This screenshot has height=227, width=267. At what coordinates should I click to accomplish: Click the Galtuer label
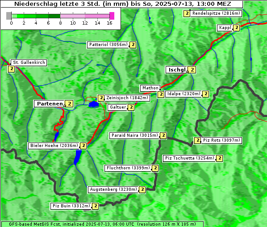tap(118, 107)
